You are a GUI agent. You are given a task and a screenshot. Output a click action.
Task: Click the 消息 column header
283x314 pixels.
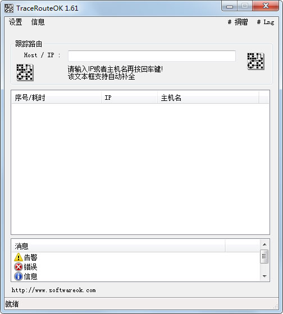[x=118, y=246]
